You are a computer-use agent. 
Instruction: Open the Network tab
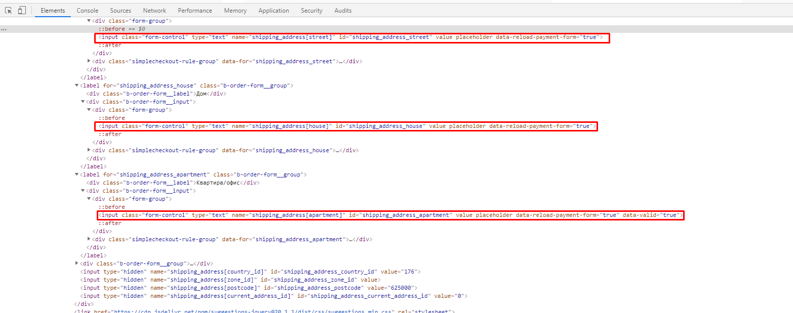[154, 11]
